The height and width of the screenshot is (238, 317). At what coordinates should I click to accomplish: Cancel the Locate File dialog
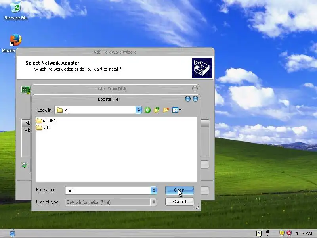point(180,202)
